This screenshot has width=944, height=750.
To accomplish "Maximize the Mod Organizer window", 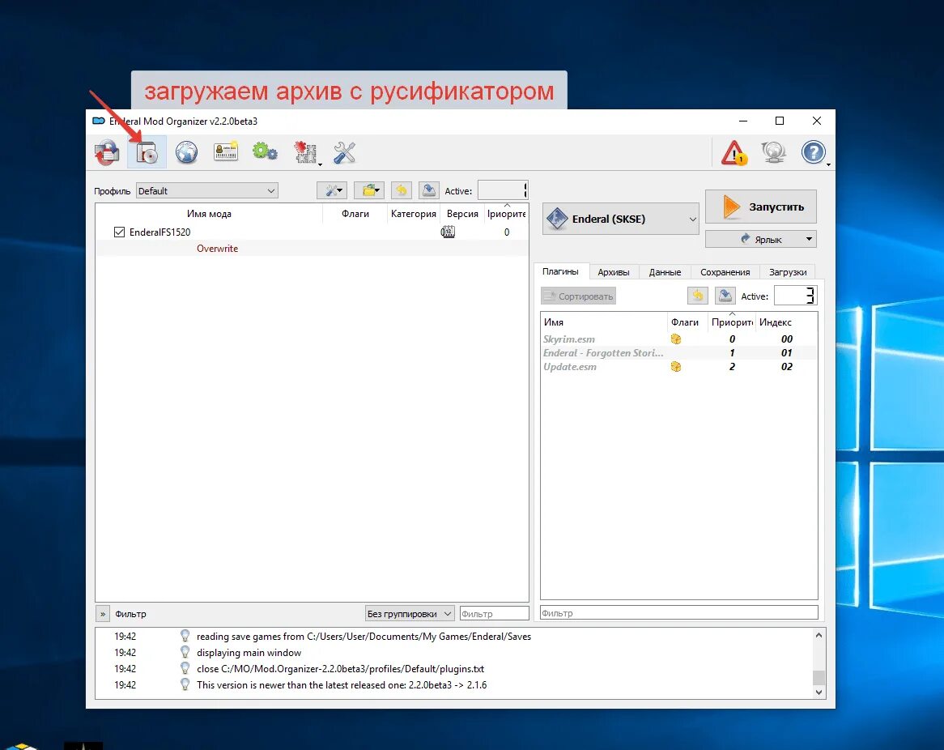I will coord(780,121).
